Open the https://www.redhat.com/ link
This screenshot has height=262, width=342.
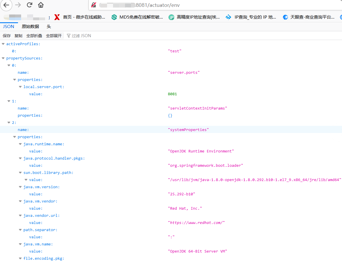pyautogui.click(x=196, y=223)
